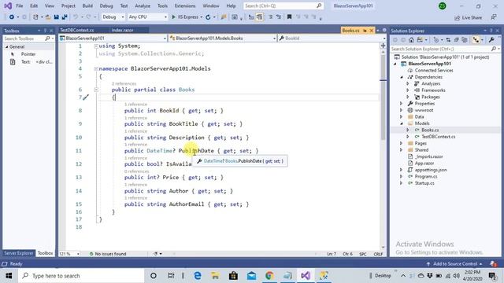Toggle Preview Selected Items in Solution Explorer
Viewport: 504px width, 283px height.
coord(476,40)
